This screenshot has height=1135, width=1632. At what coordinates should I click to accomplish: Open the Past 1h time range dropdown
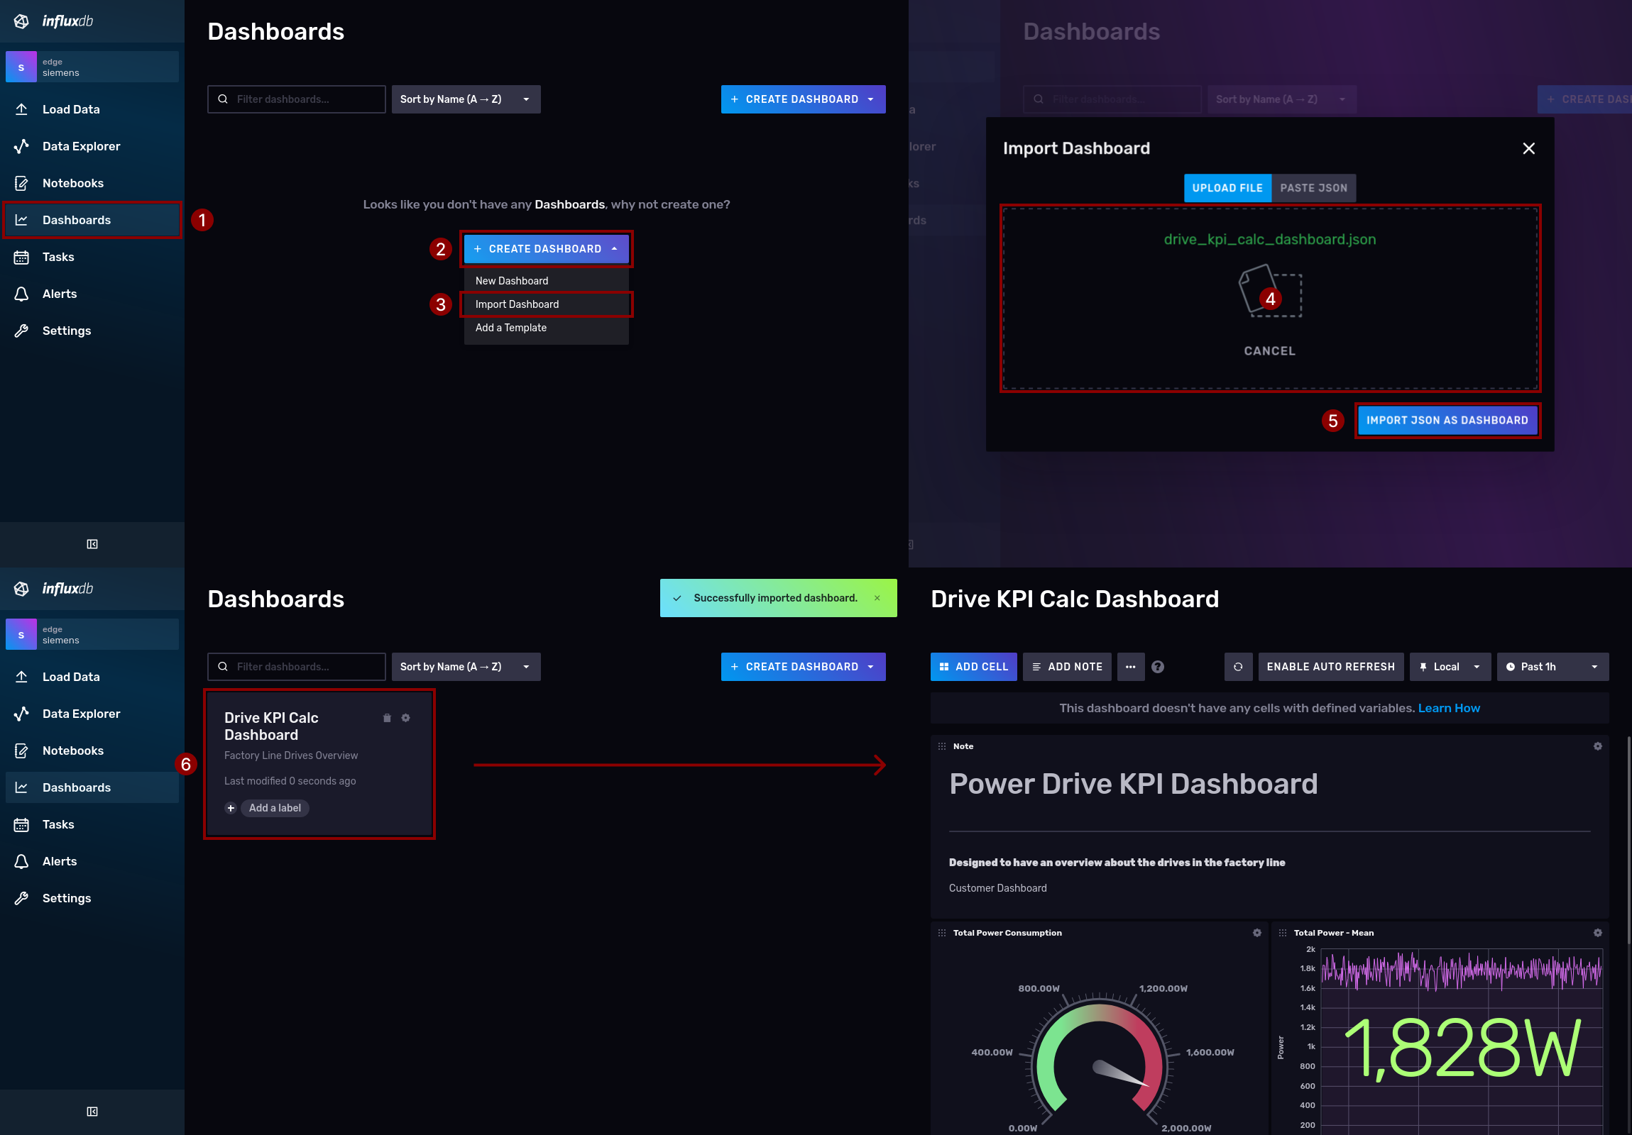(x=1552, y=666)
